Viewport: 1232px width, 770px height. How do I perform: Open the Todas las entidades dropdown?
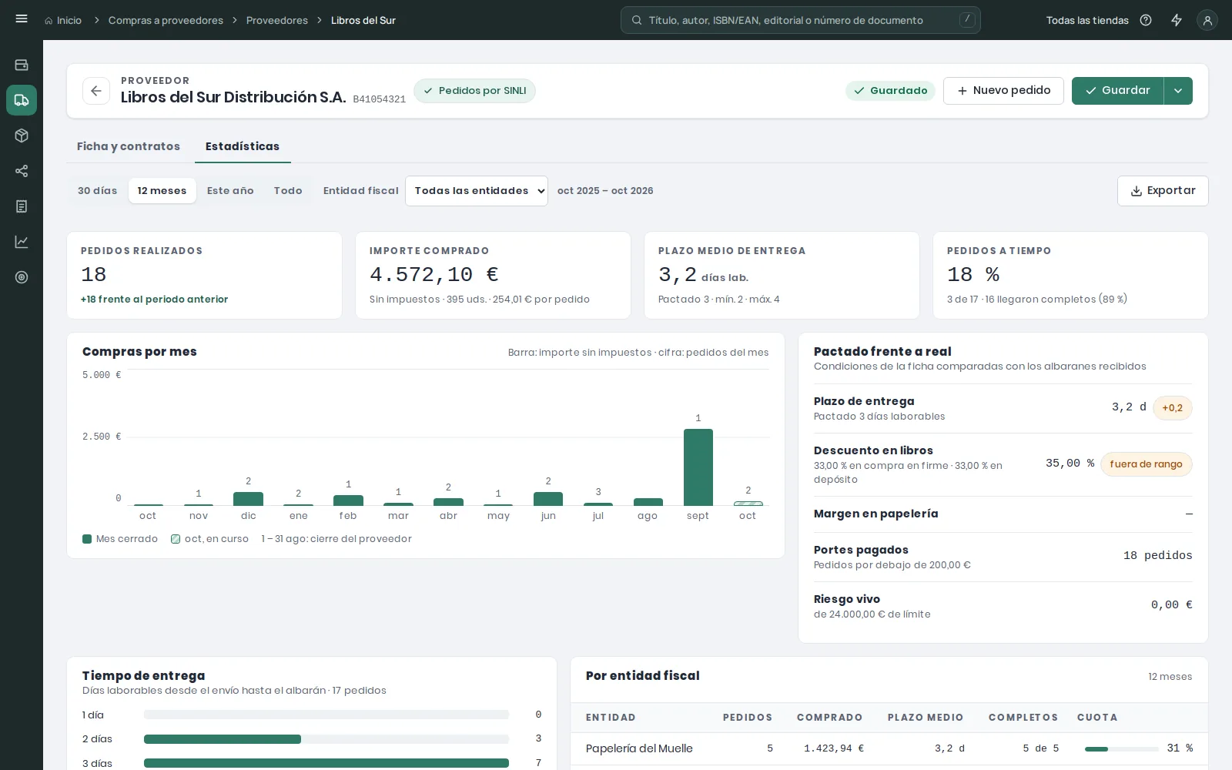(477, 191)
